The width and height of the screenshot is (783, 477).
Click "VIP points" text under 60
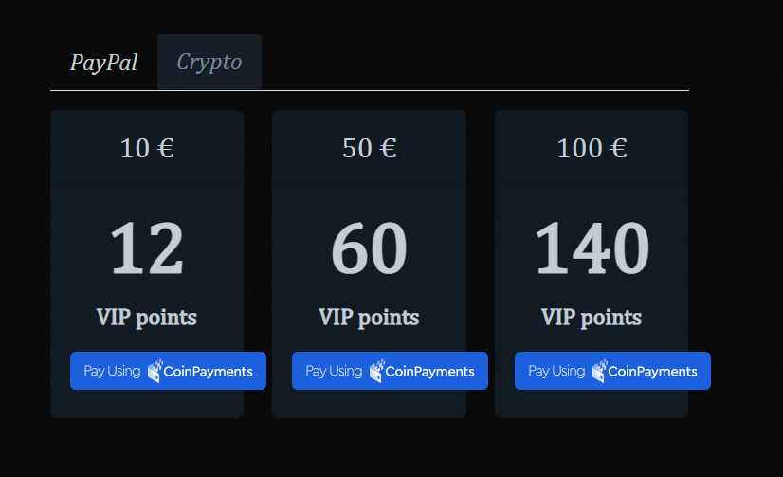click(369, 317)
